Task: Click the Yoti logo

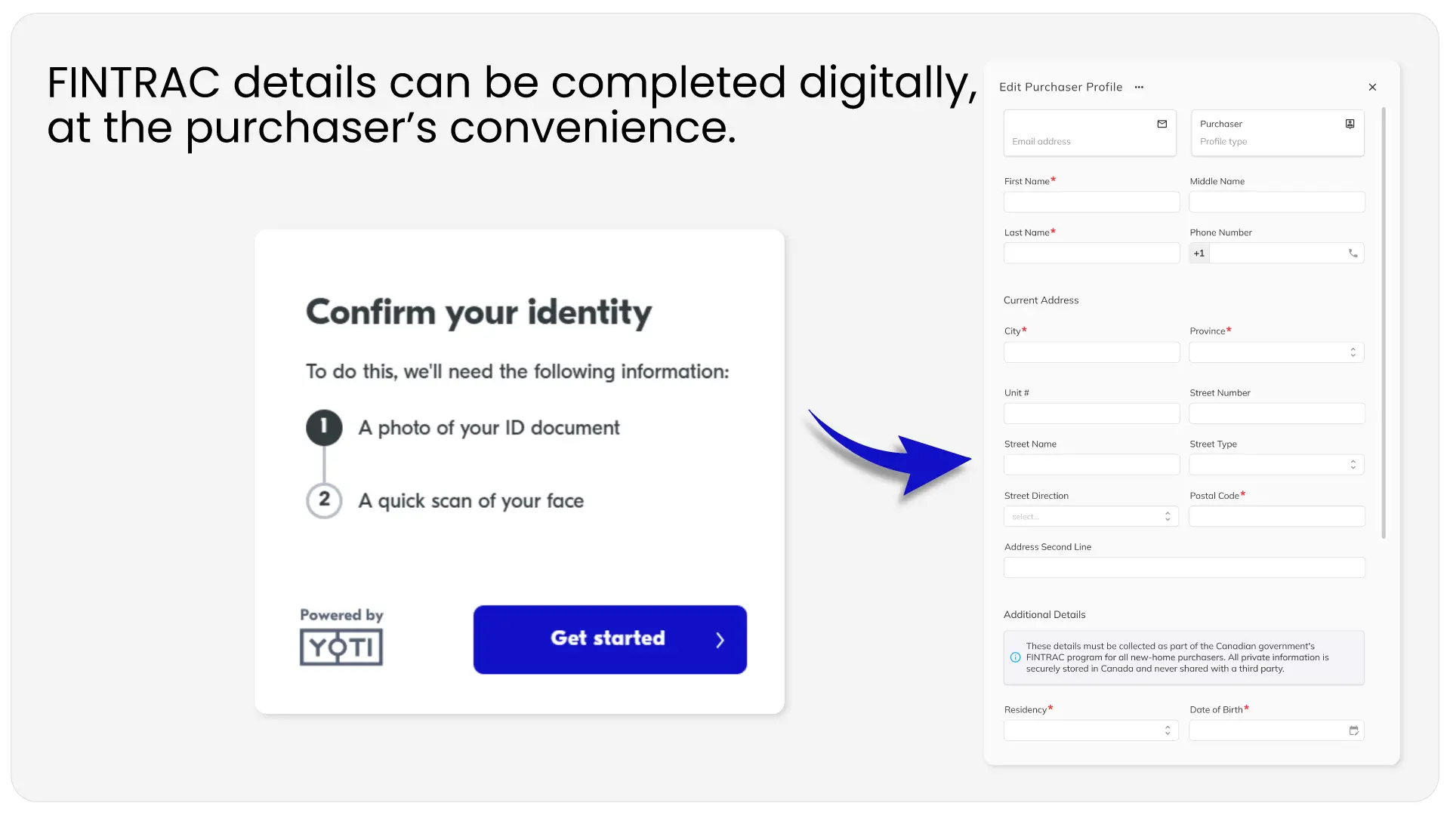Action: tap(341, 647)
